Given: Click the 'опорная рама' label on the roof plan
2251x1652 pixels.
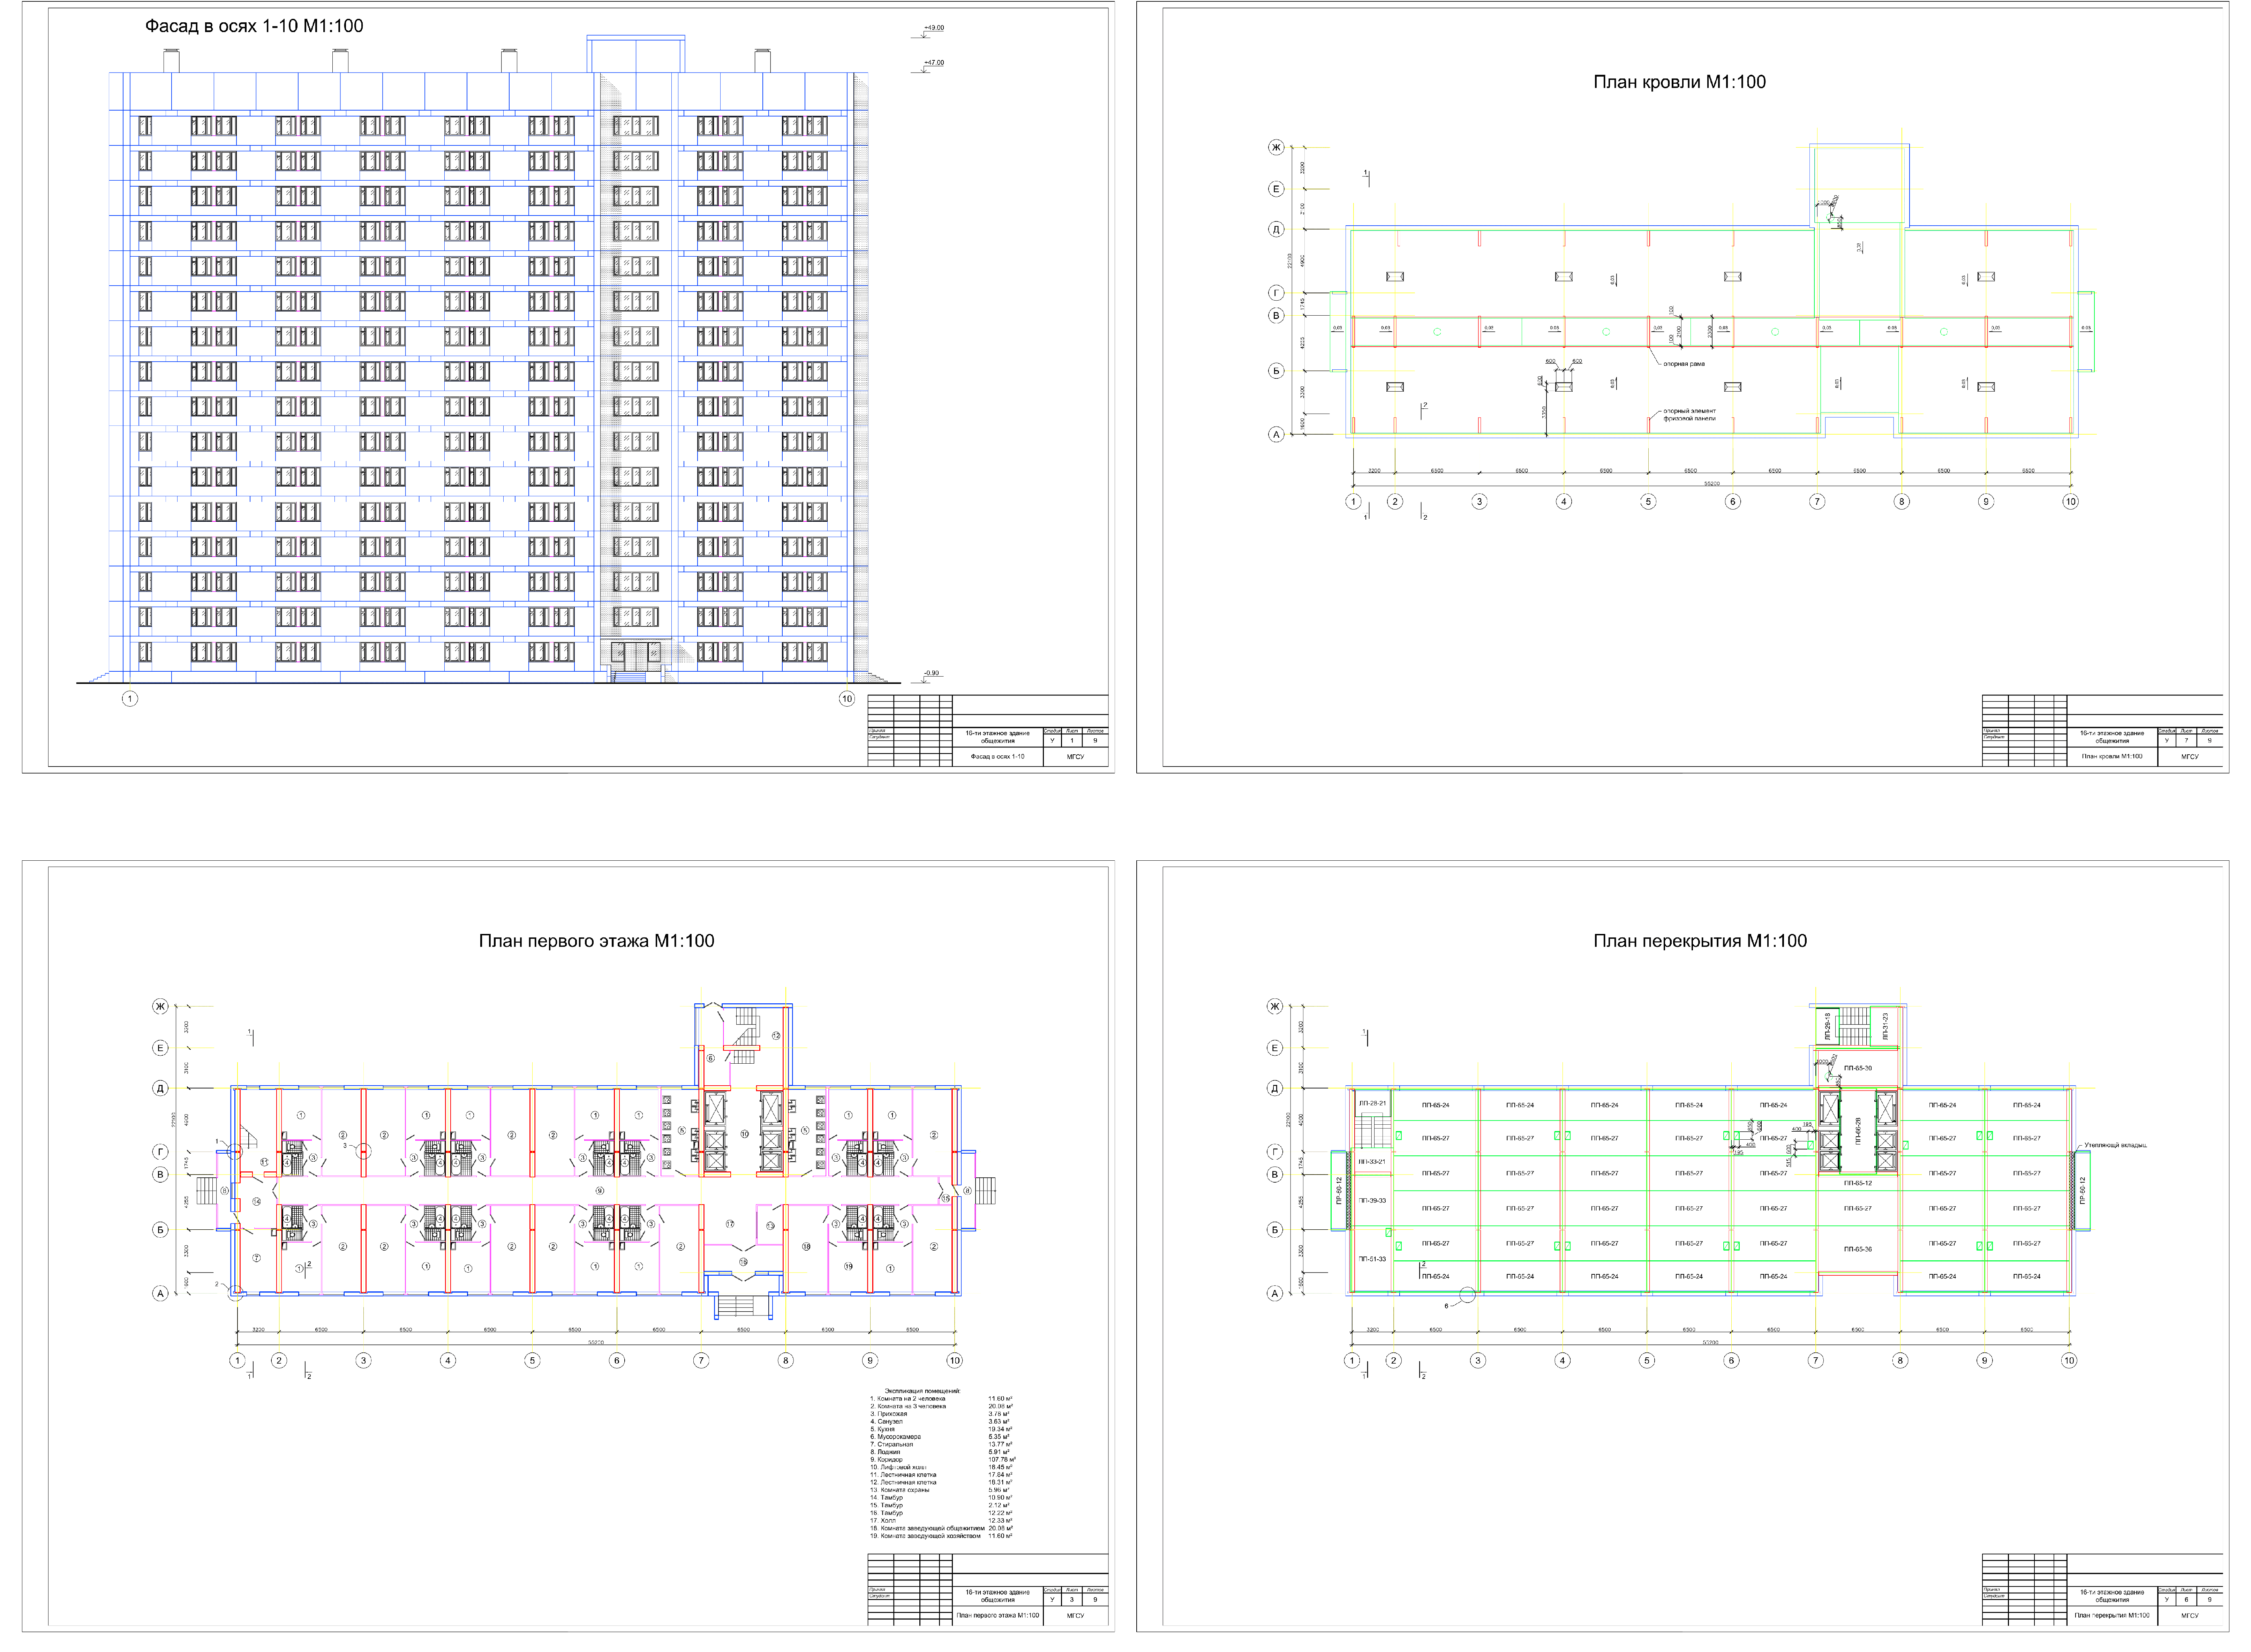Looking at the screenshot, I should point(1684,364).
